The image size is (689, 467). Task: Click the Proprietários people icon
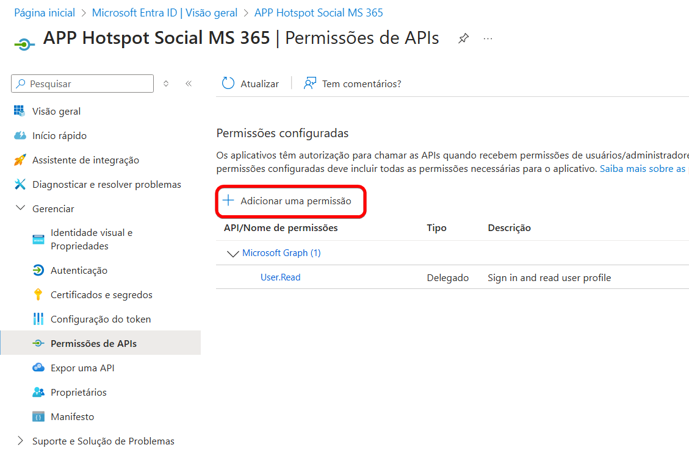click(x=38, y=392)
